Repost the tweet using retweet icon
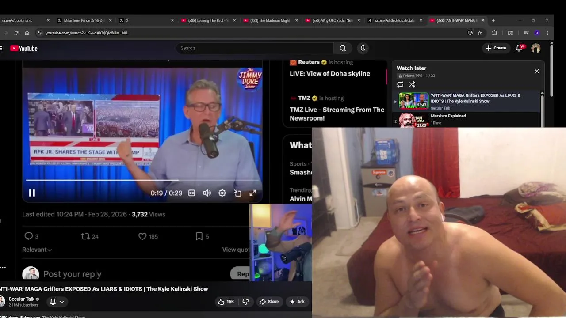The width and height of the screenshot is (566, 318). [85, 236]
